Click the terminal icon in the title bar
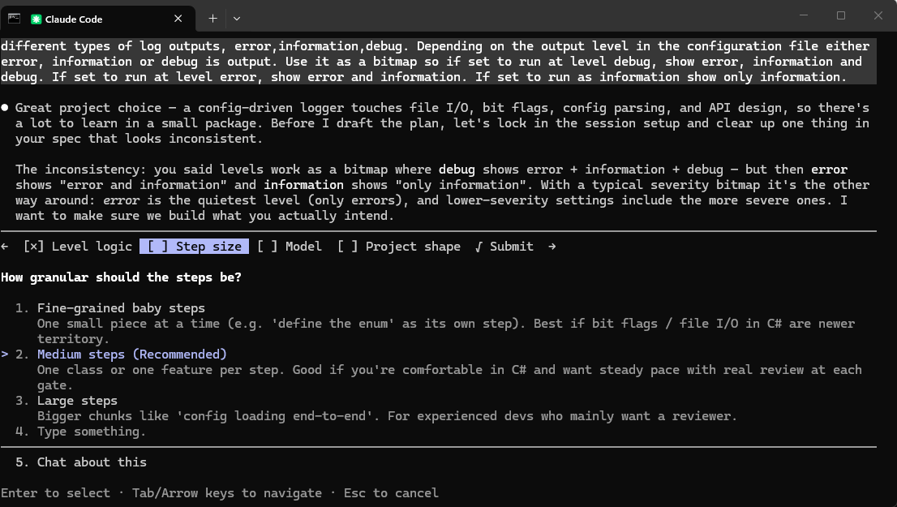 (x=14, y=19)
